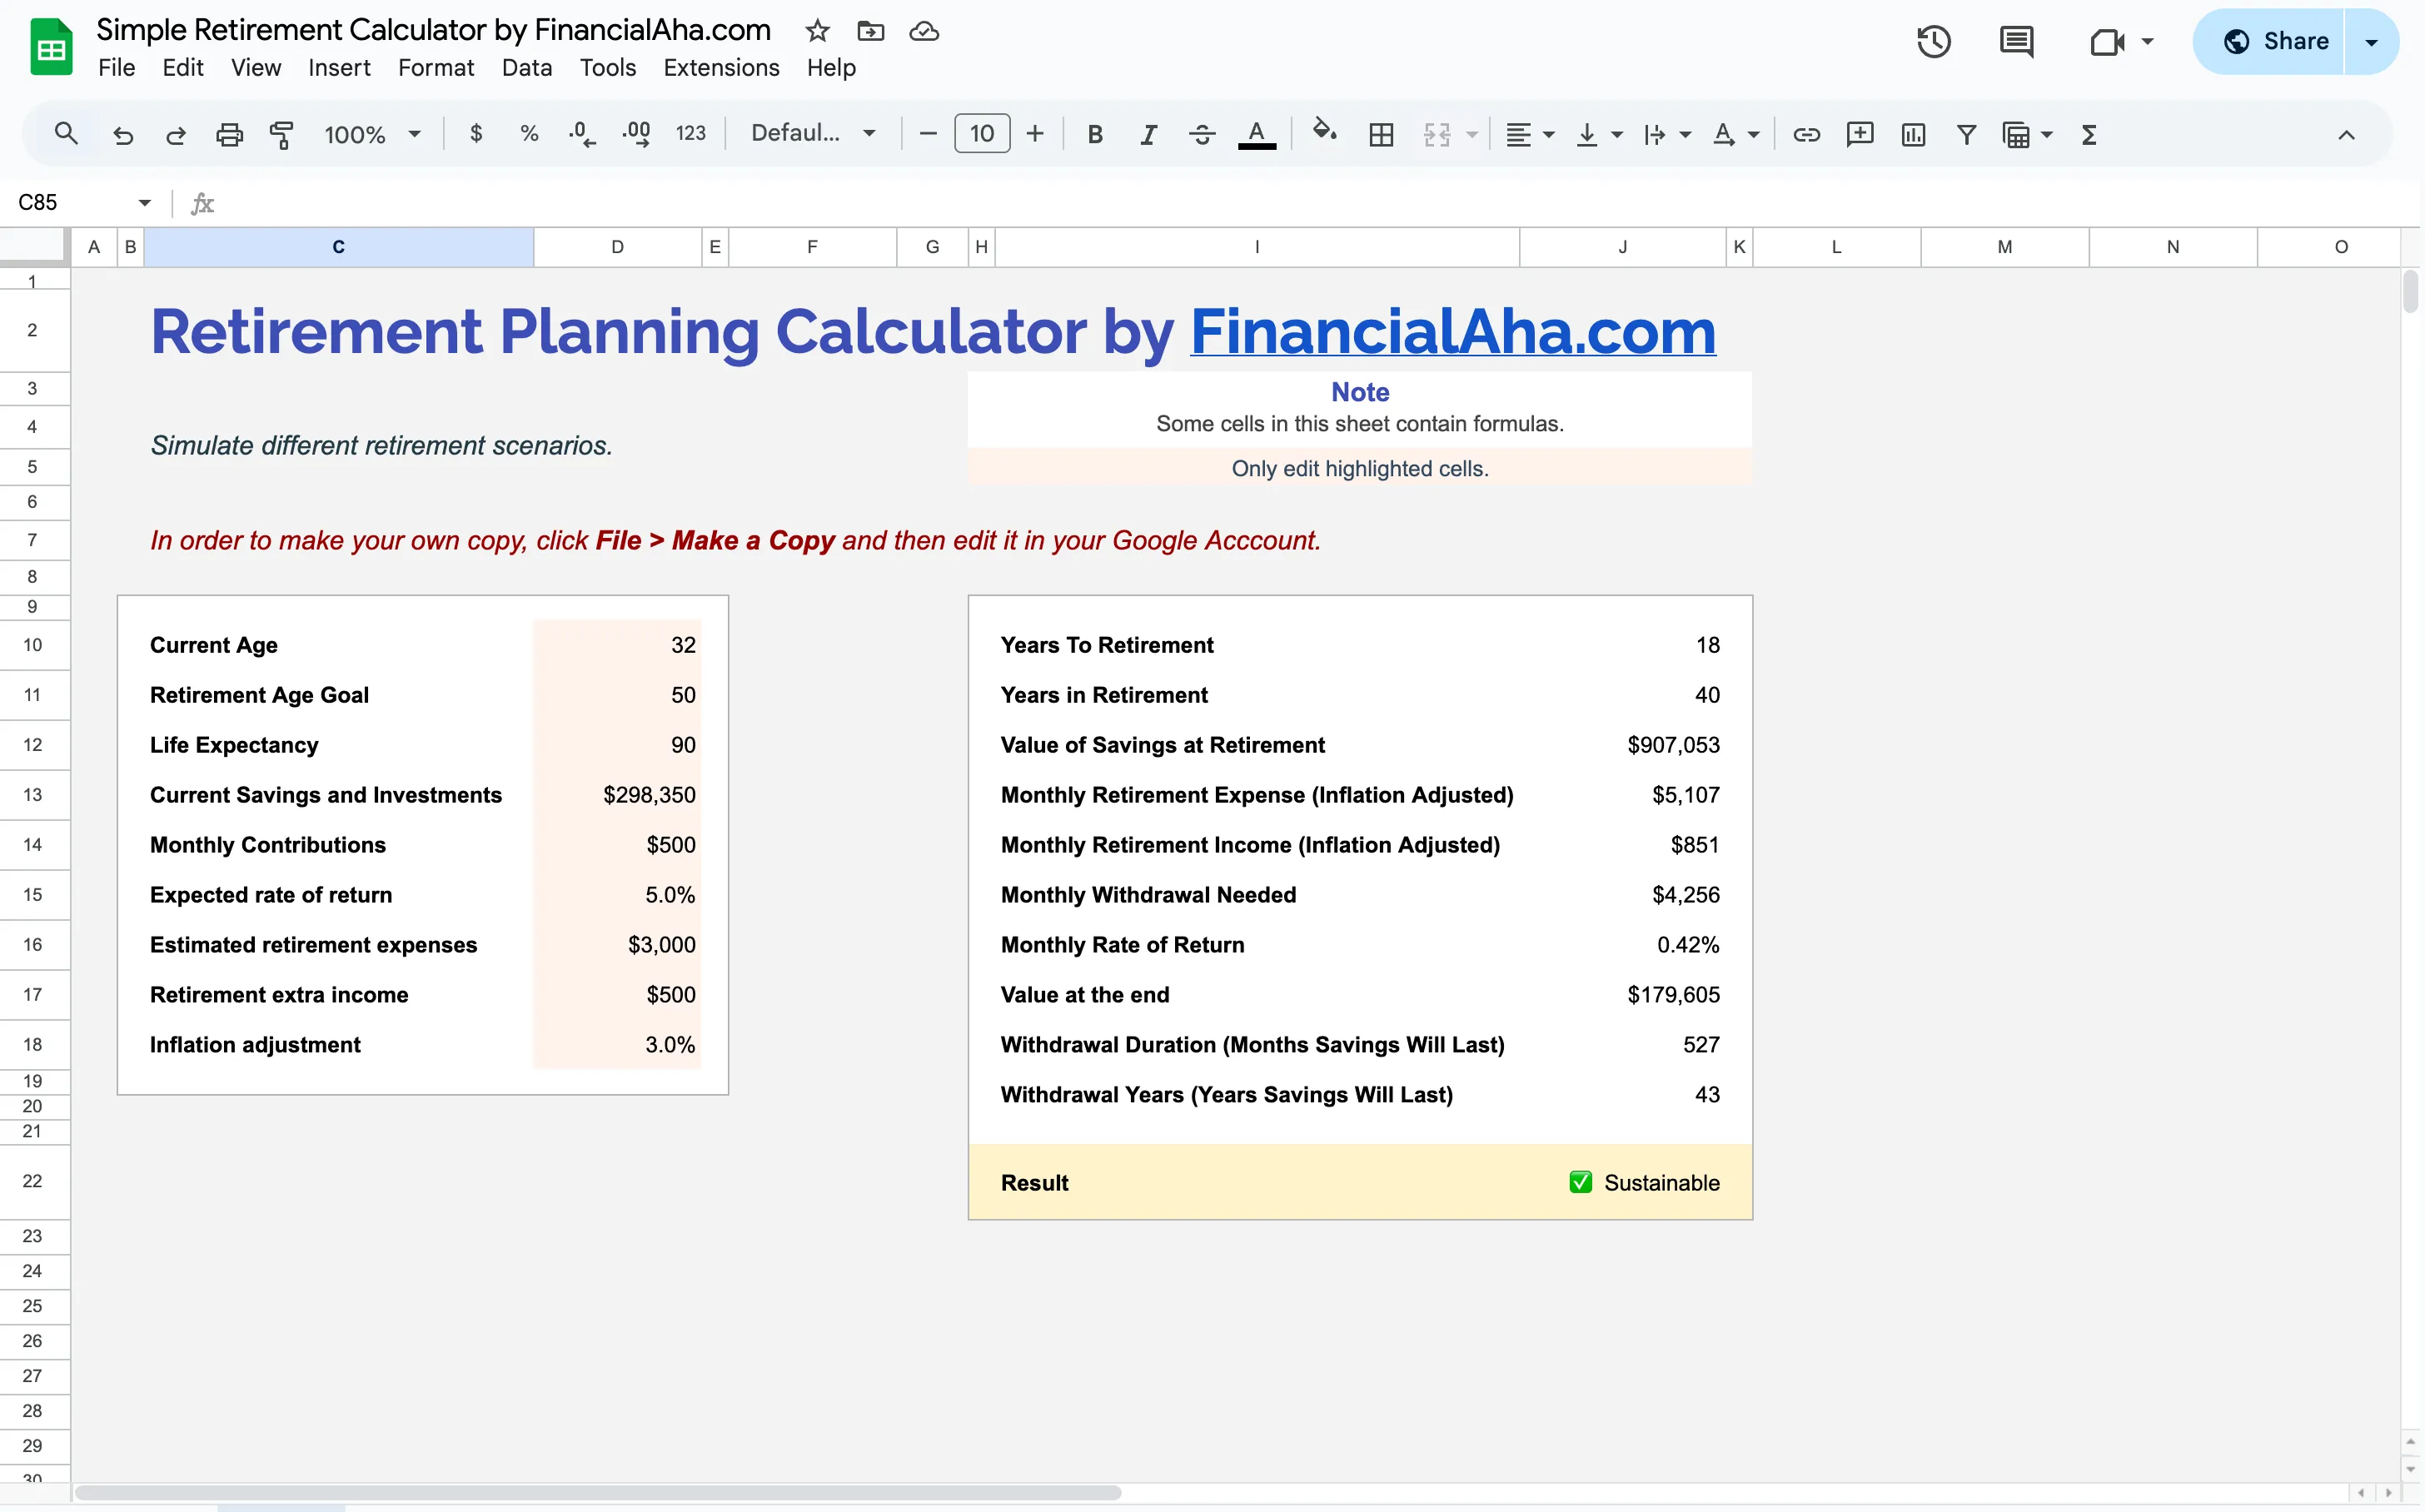Format as percent with % icon
Viewport: 2425px width, 1512px height.
click(x=529, y=133)
